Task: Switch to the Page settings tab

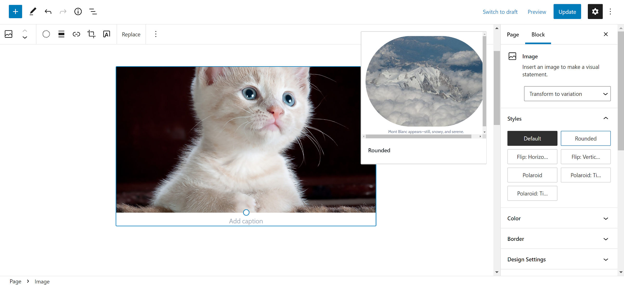Action: pyautogui.click(x=512, y=34)
